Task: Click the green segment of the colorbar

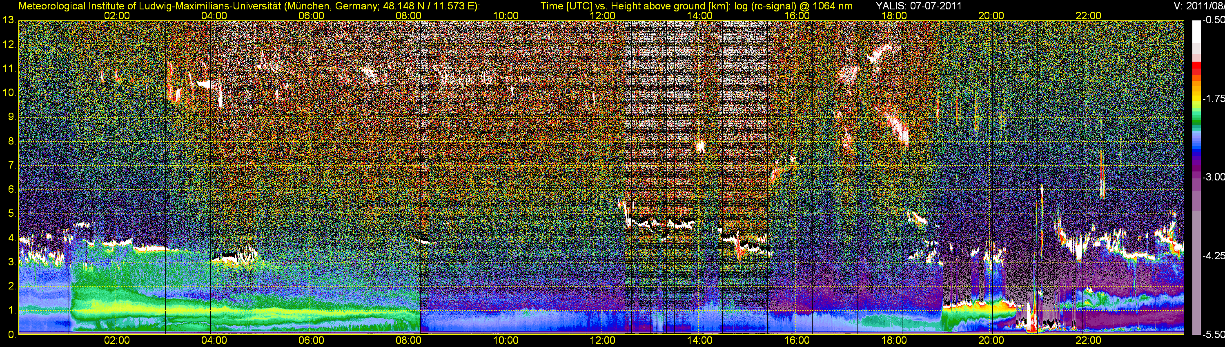Action: (x=1196, y=121)
